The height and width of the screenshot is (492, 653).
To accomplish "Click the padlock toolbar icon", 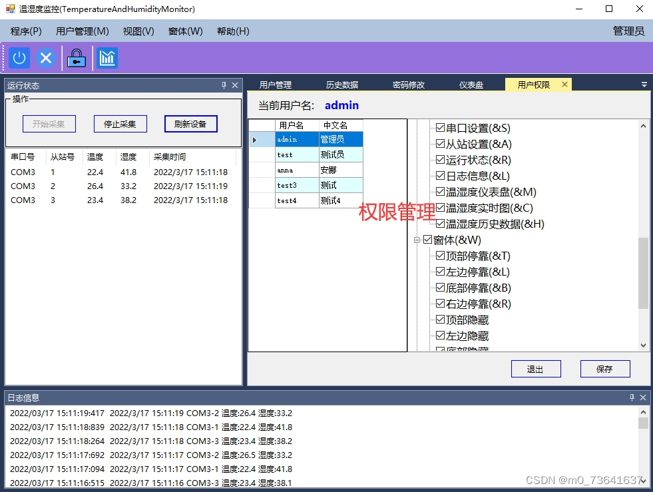I will pyautogui.click(x=77, y=58).
